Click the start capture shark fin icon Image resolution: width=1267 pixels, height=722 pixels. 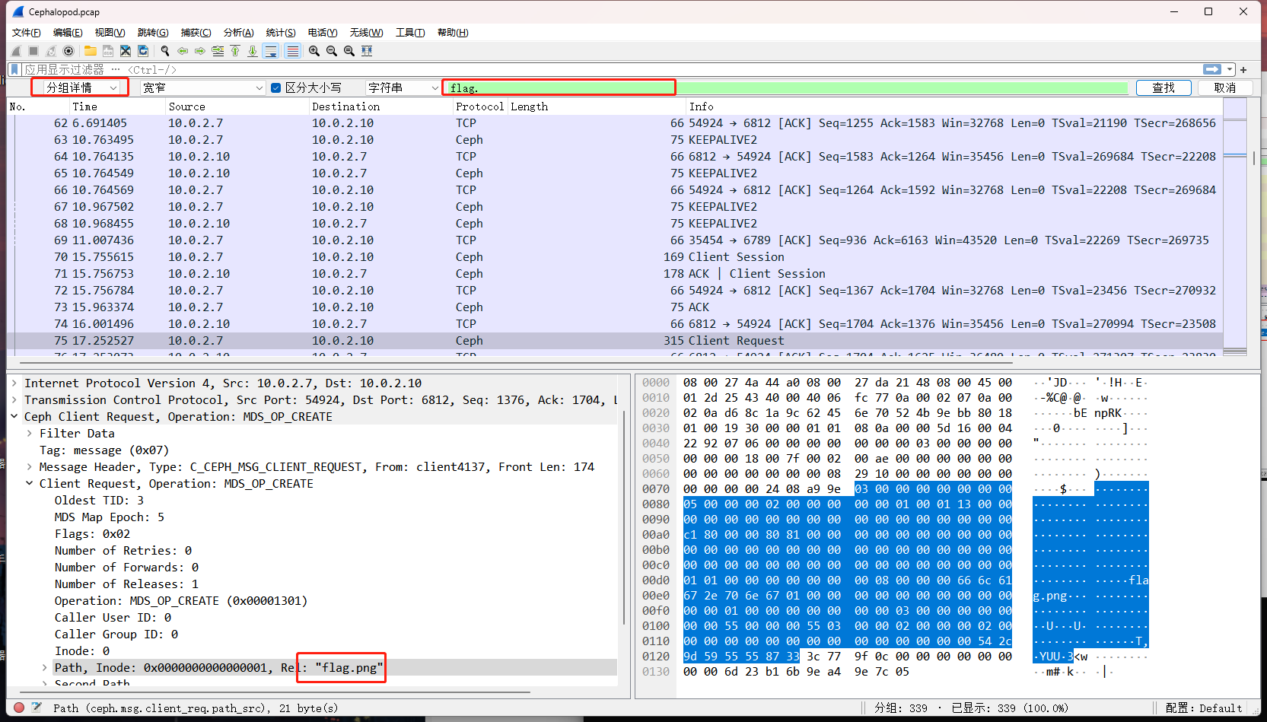(x=16, y=51)
